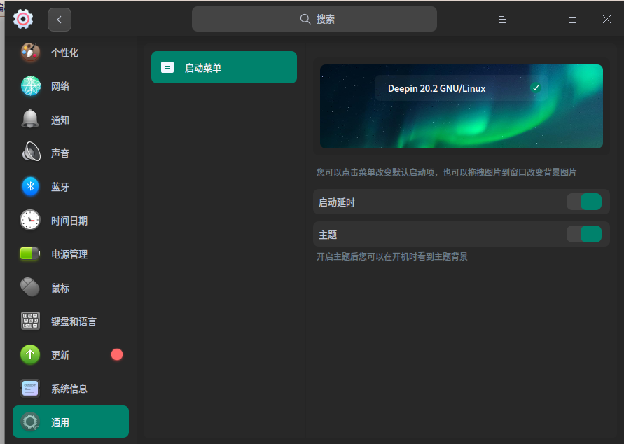Open the 个性化 palette icon
The width and height of the screenshot is (624, 444).
[30, 52]
